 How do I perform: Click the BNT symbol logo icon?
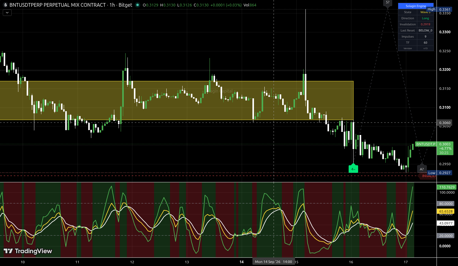click(5, 5)
